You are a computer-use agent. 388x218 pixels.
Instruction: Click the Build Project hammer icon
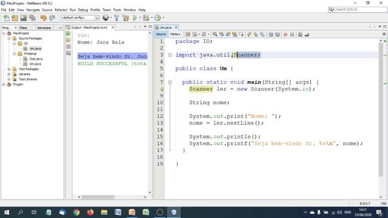pos(116,18)
